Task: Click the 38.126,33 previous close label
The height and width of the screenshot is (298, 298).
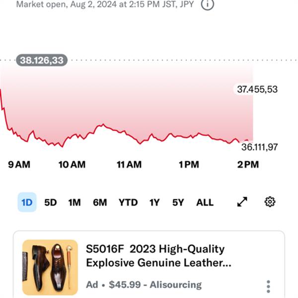Action: [42, 61]
